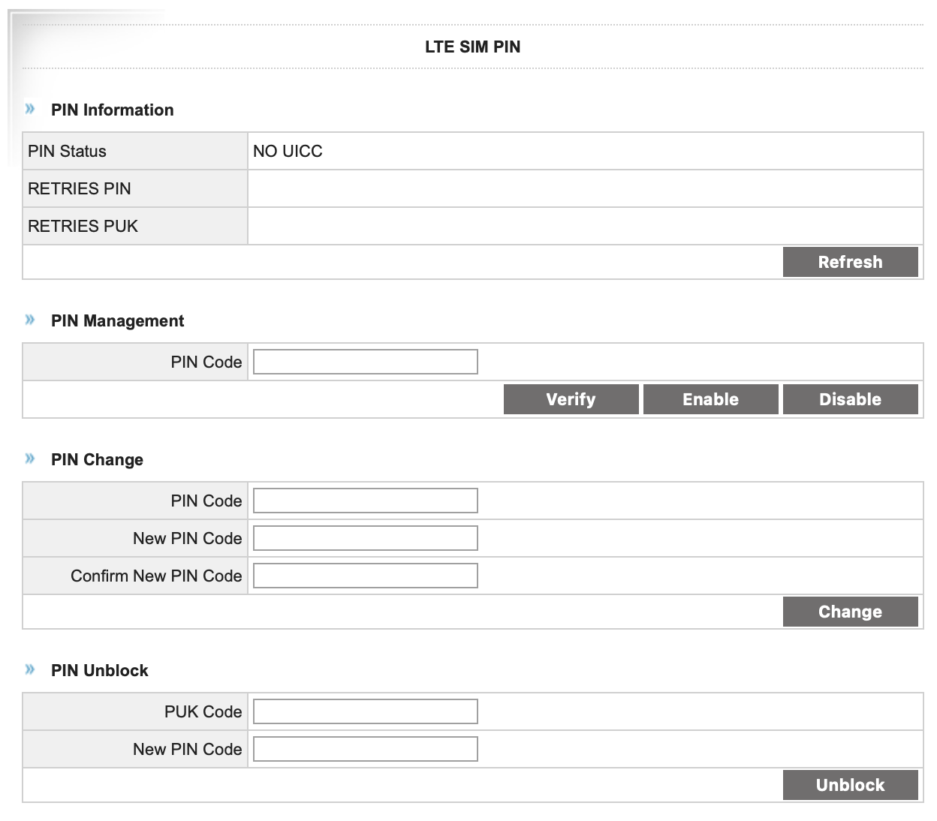Viewport: 937px width, 821px height.
Task: Click the PIN Code field under PIN Change
Action: [365, 501]
